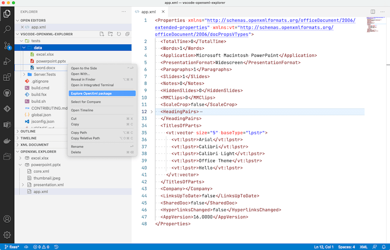
Task: Open the Extensions view icon
Action: 7,77
